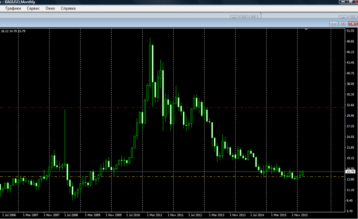
Task: Click the 8.40 price scale label
Action: click(x=350, y=200)
